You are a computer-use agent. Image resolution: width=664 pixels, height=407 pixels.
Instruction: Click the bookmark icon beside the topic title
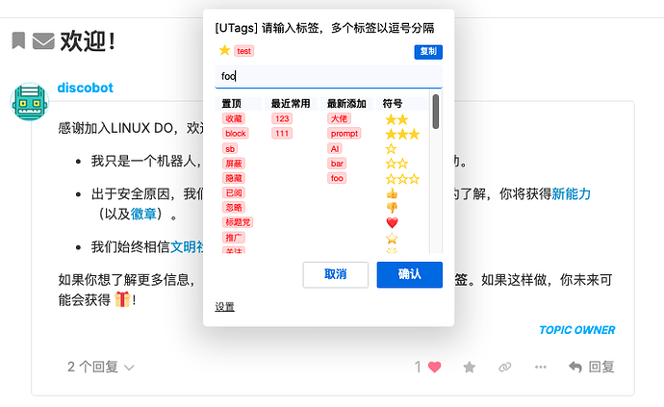coord(18,40)
